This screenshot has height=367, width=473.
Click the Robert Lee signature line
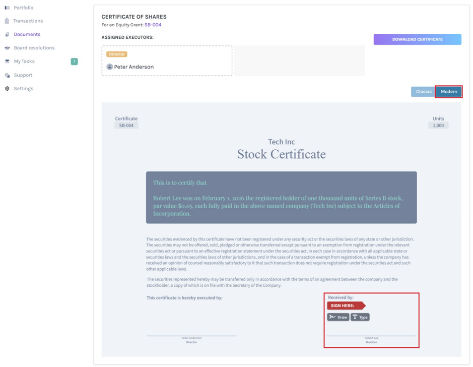click(371, 336)
